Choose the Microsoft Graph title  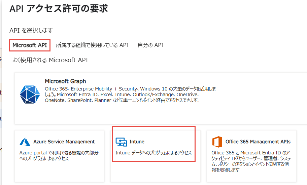click(x=65, y=81)
